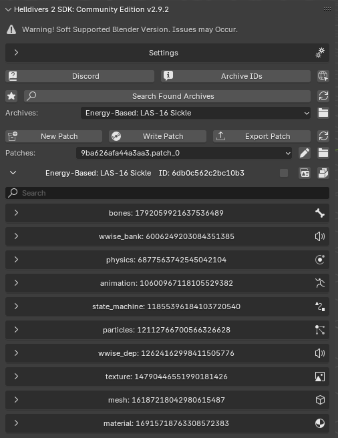Click 'bones: 1792059921637536489' label
Image resolution: width=338 pixels, height=438 pixels.
tap(166, 213)
